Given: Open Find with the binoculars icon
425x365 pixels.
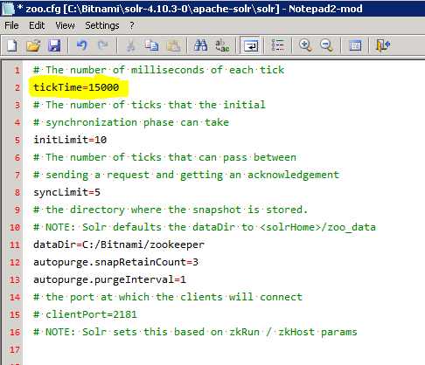Looking at the screenshot, I should point(200,45).
